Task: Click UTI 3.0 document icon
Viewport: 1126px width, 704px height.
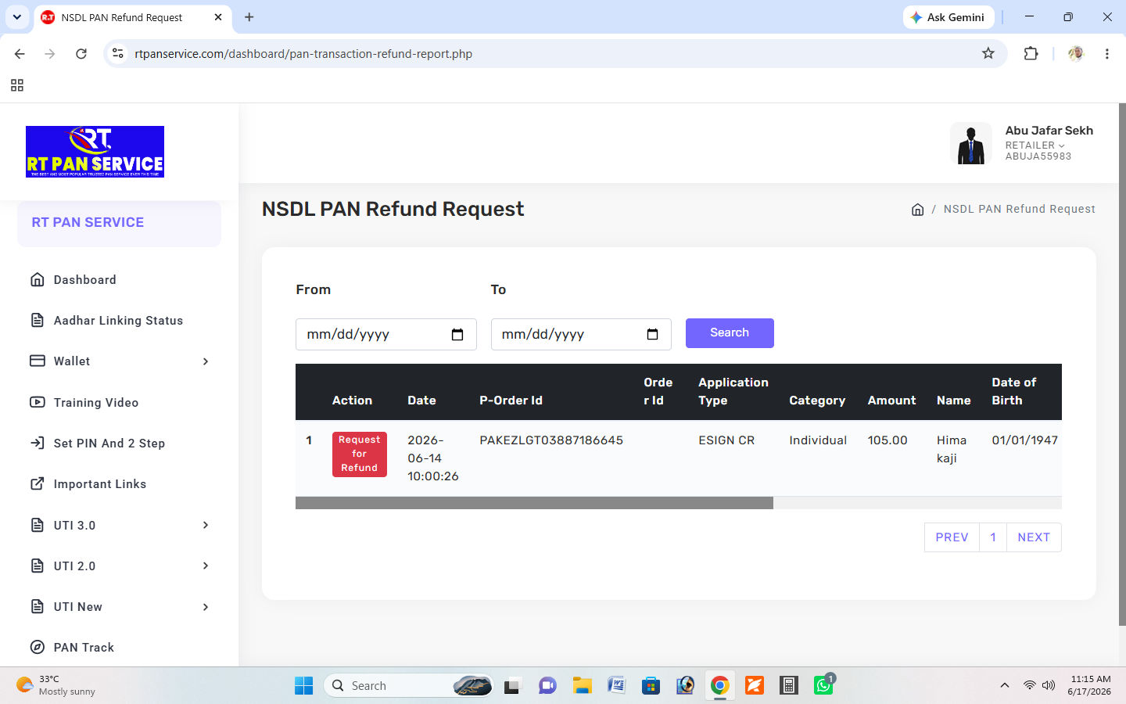Action: point(38,525)
